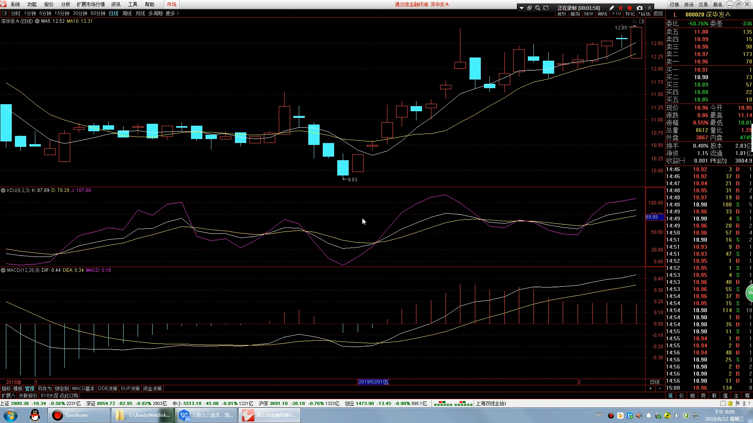The height and width of the screenshot is (423, 753).
Task: Pause recording with the red pause icon
Action: [620, 8]
